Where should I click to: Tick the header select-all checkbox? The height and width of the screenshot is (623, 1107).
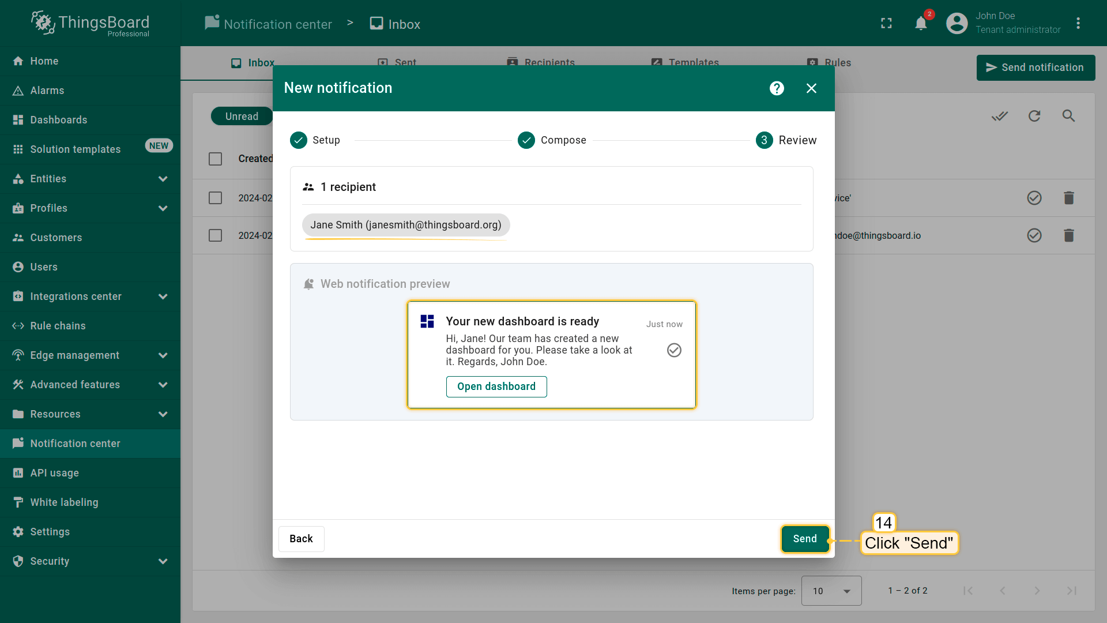216,159
